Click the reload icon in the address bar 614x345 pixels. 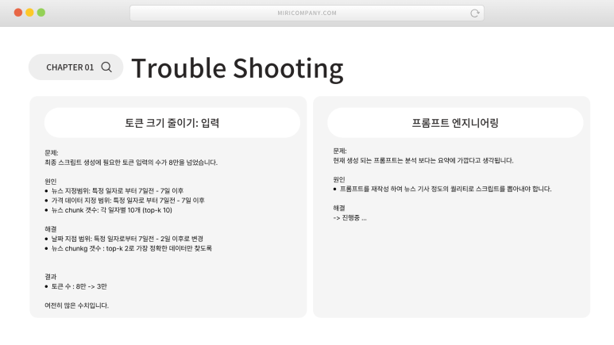coord(474,13)
